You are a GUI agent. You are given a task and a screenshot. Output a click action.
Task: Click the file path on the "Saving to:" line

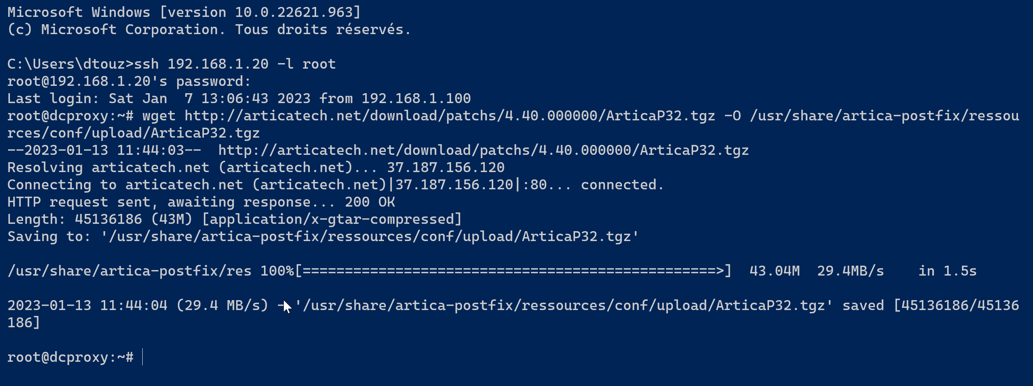[370, 237]
